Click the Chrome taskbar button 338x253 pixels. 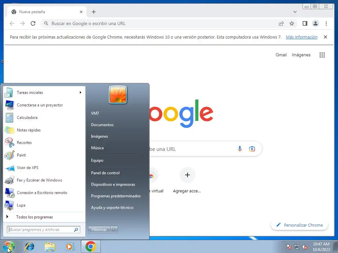pos(91,246)
